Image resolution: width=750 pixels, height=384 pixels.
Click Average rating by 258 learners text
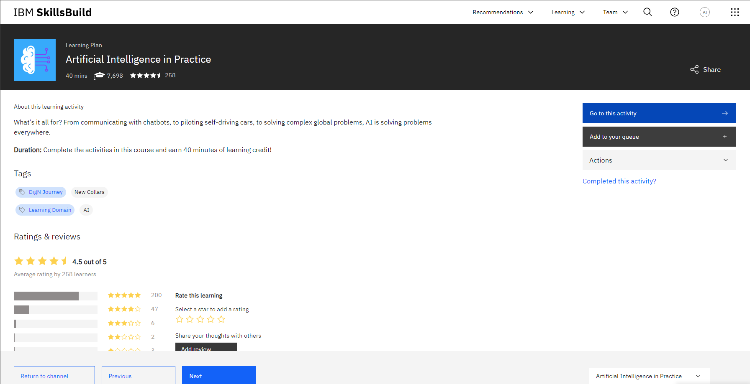pyautogui.click(x=55, y=274)
